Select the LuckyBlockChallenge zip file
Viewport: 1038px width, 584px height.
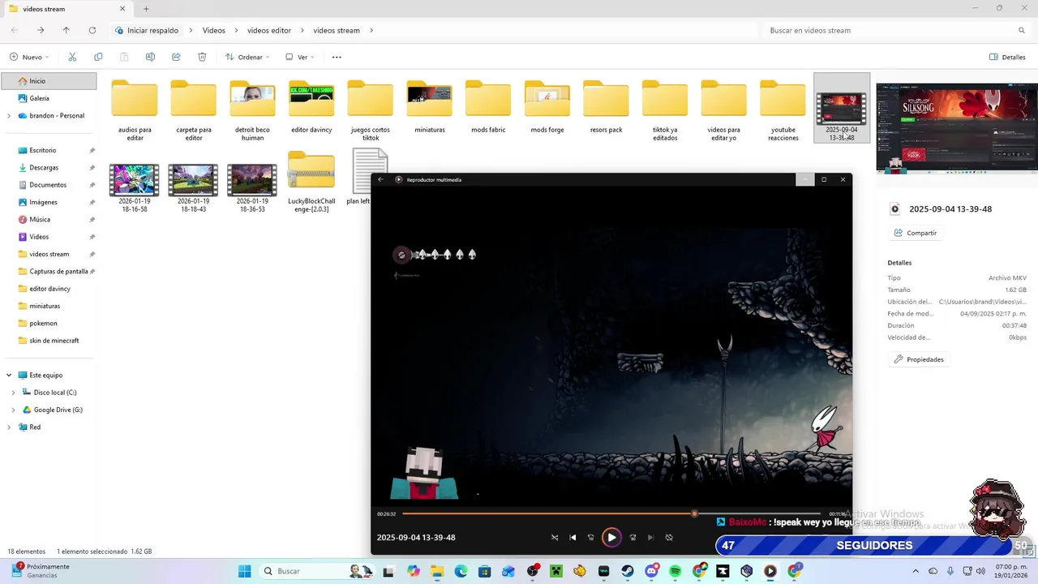pos(311,182)
